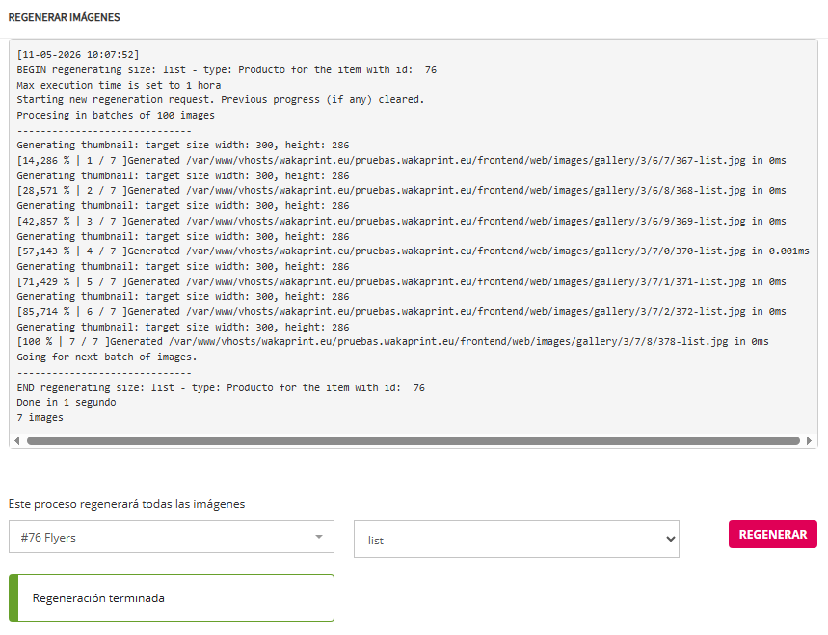Click the END regenerating size line
Image resolution: width=828 pixels, height=635 pixels.
click(x=221, y=387)
